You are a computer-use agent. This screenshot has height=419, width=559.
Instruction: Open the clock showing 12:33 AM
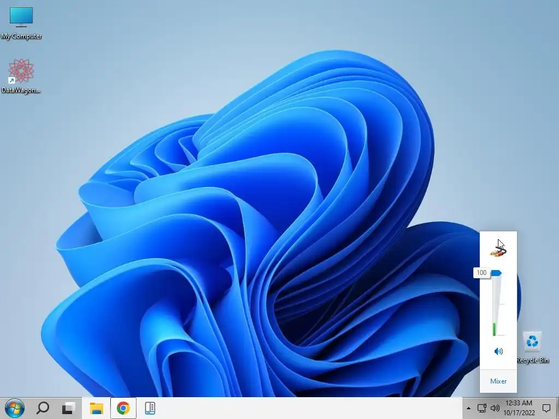pyautogui.click(x=519, y=408)
